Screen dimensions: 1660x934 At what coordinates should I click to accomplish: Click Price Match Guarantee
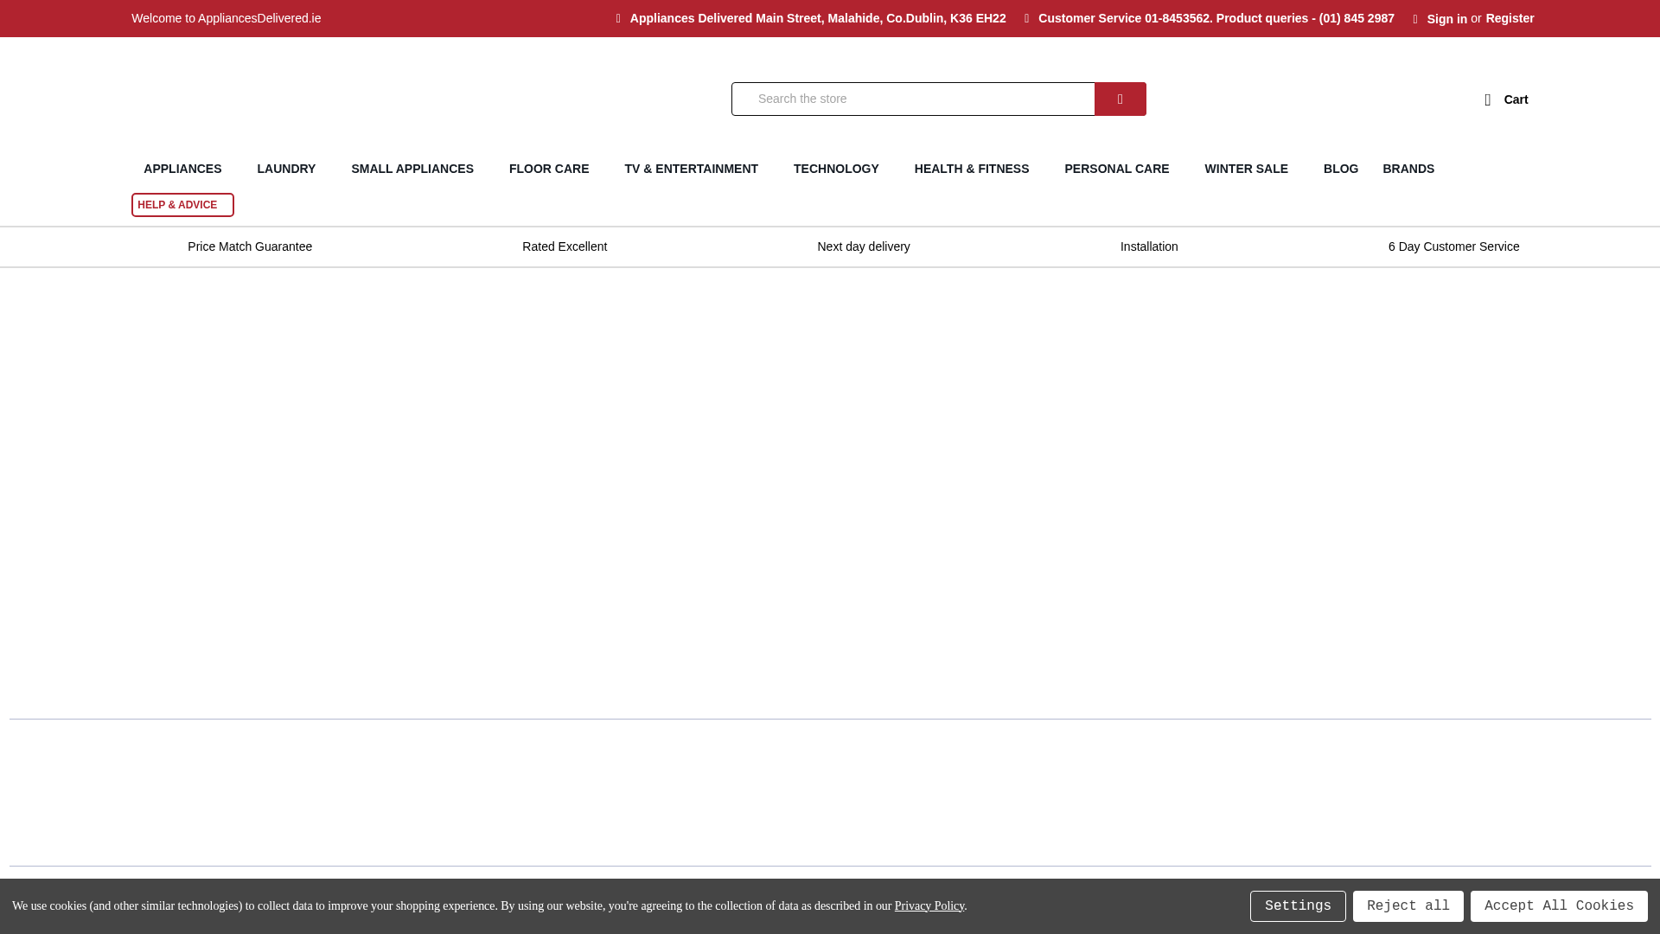(249, 246)
